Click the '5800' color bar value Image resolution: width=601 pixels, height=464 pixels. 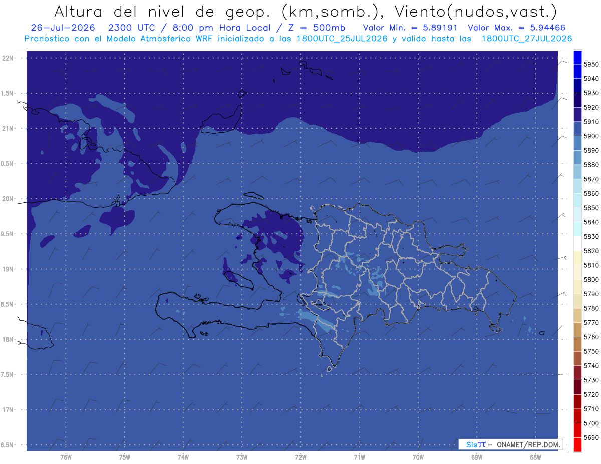coord(591,279)
